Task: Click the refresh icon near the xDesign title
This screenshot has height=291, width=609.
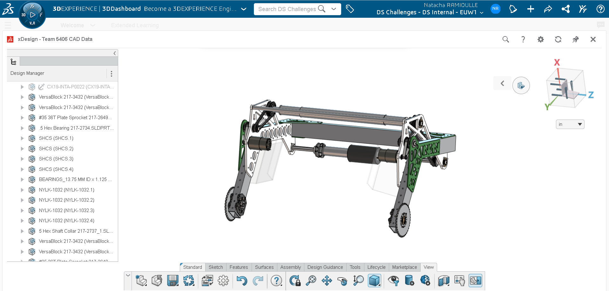Action: pos(558,39)
